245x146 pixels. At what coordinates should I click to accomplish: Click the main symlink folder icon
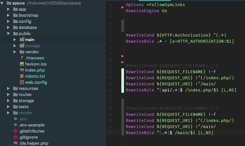coord(22,39)
